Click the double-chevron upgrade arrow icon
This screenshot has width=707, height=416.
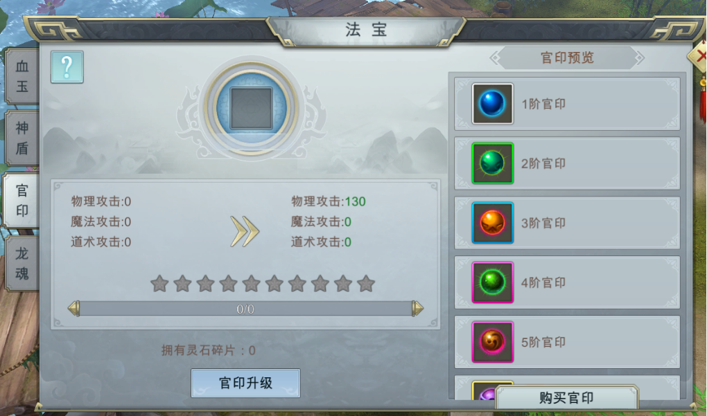[x=245, y=231]
